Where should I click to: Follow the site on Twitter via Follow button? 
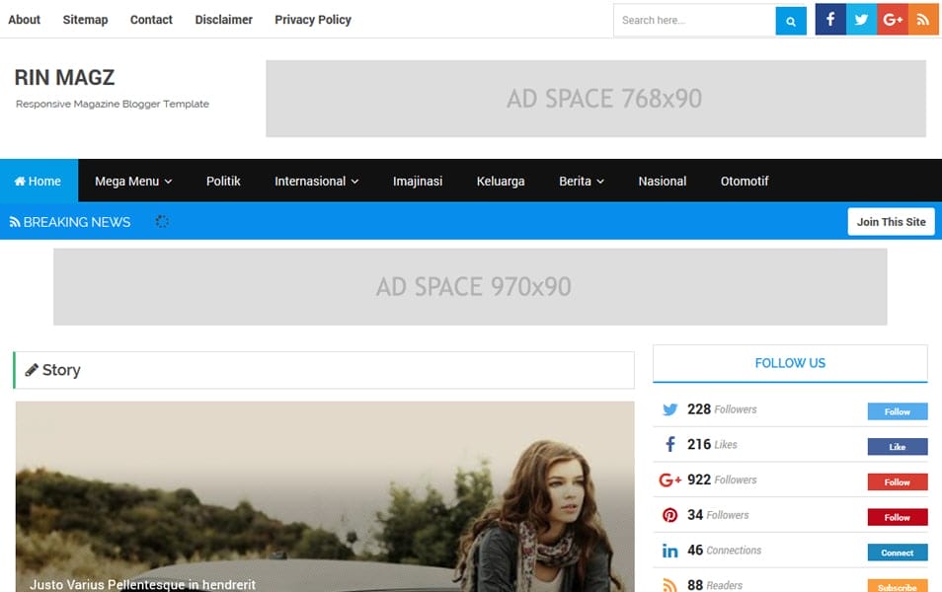(896, 411)
